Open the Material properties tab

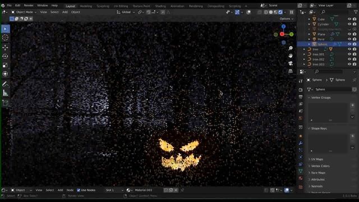pos(301,178)
